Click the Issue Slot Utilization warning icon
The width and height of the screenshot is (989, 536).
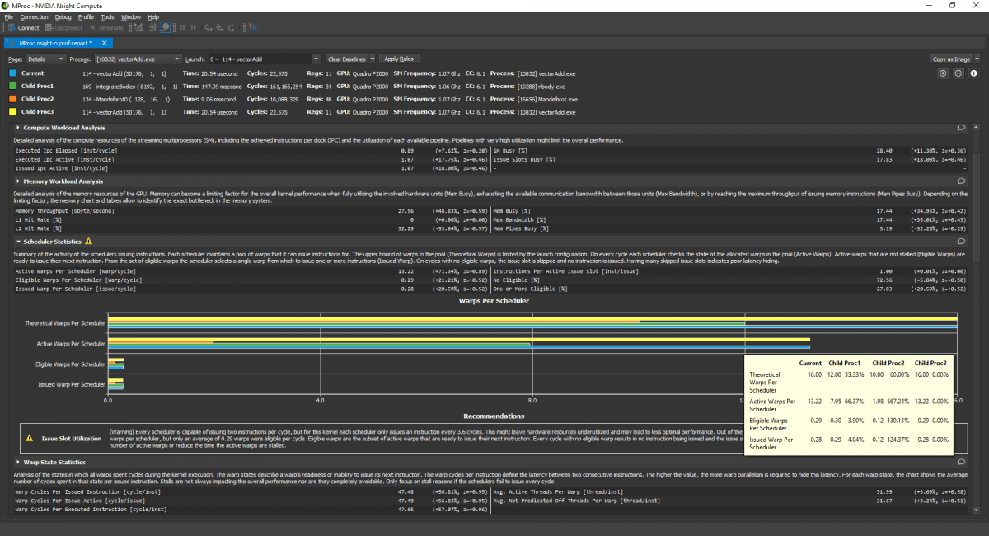point(30,439)
